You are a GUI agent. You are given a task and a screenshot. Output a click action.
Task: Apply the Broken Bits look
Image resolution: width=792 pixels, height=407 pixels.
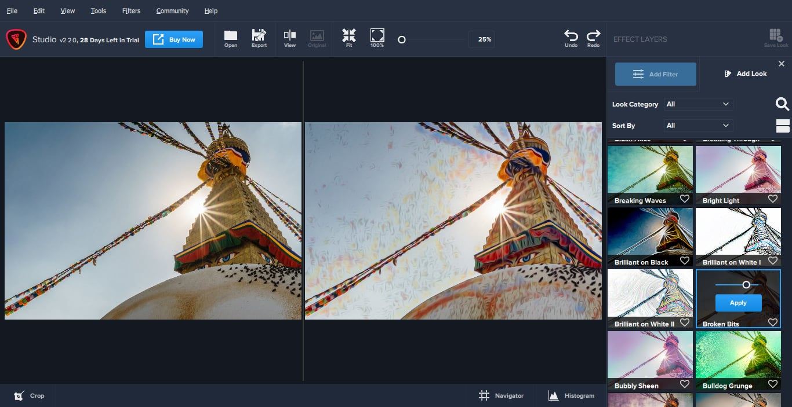737,302
